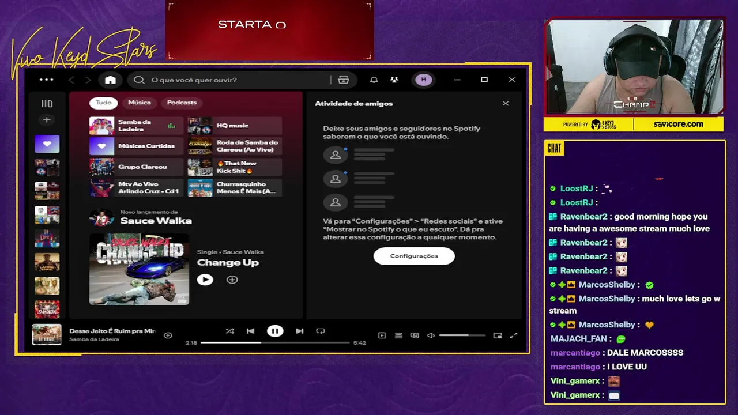Maximize the Spotify window
This screenshot has height=415, width=738.
pyautogui.click(x=484, y=80)
